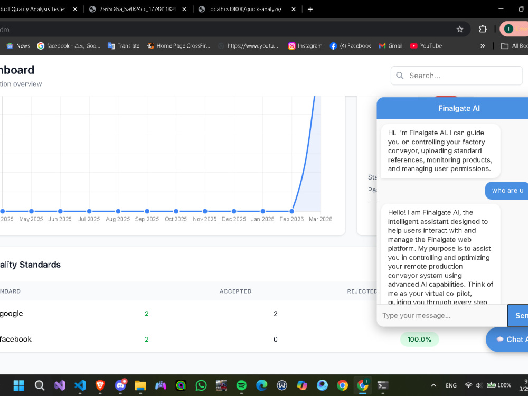Viewport: 528px width, 396px height.
Task: Show hidden system tray icons
Action: click(433, 385)
